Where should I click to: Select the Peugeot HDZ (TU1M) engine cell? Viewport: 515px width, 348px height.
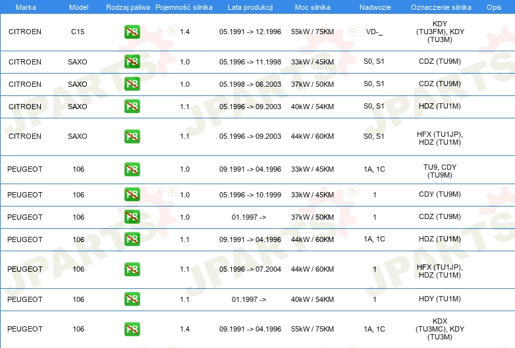[440, 239]
